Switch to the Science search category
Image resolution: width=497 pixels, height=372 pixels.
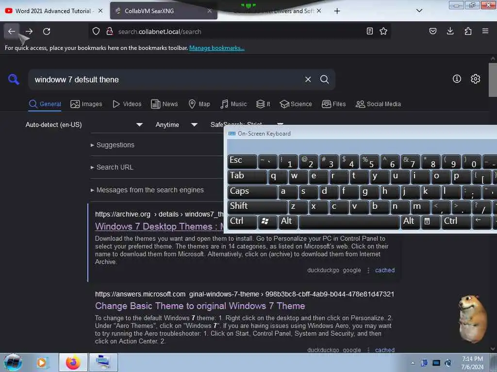(x=296, y=104)
